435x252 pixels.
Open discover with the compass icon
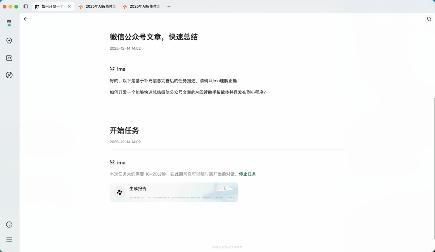pyautogui.click(x=9, y=75)
